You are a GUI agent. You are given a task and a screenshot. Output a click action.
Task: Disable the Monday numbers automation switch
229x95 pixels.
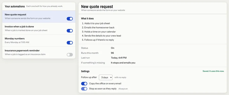pos(70,43)
